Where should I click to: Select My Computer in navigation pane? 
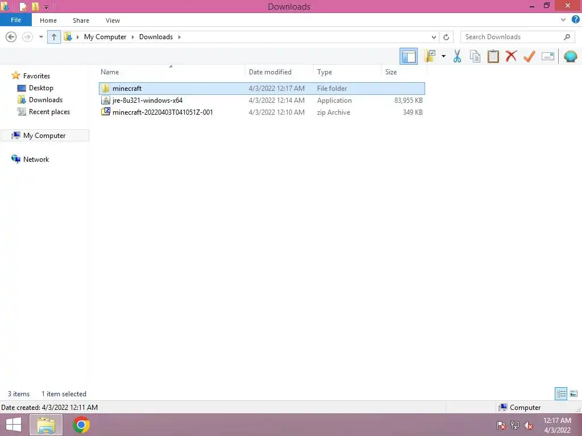click(x=44, y=135)
